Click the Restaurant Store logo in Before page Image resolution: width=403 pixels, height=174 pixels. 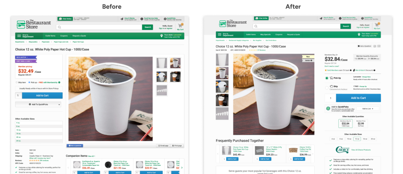34,24
